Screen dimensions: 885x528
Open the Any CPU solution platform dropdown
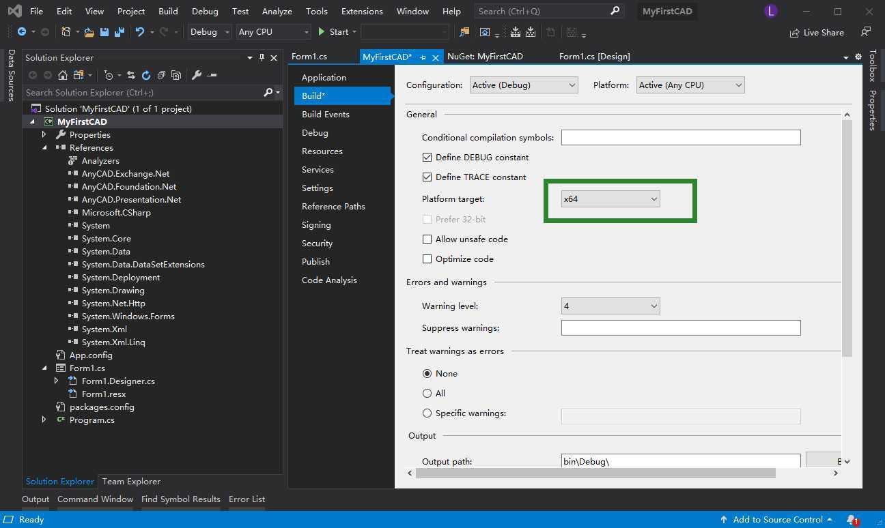click(273, 32)
